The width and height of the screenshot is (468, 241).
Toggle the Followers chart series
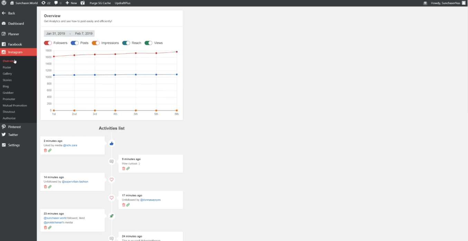(48, 43)
